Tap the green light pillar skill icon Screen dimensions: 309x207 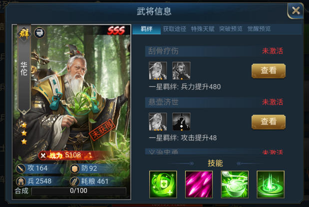tap(271, 185)
